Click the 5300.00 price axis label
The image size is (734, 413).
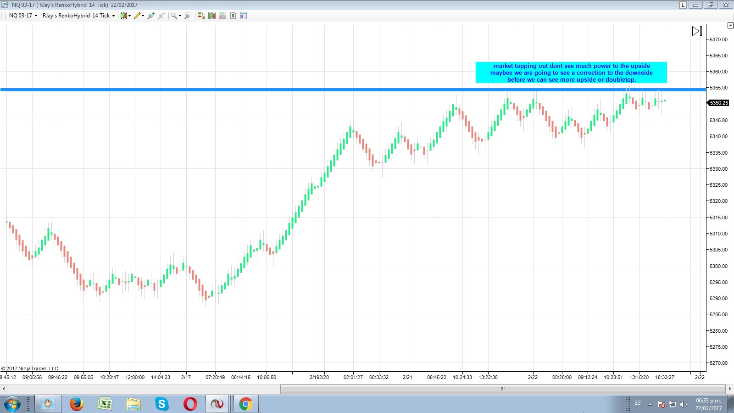718,266
